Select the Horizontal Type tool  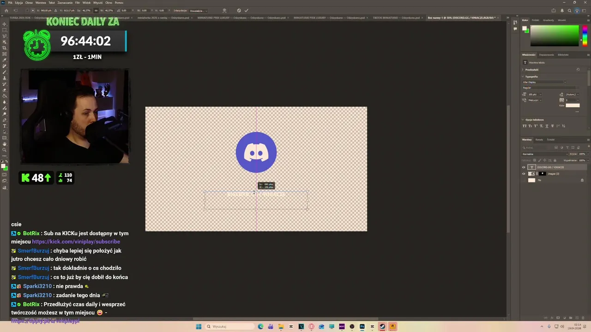pyautogui.click(x=5, y=126)
